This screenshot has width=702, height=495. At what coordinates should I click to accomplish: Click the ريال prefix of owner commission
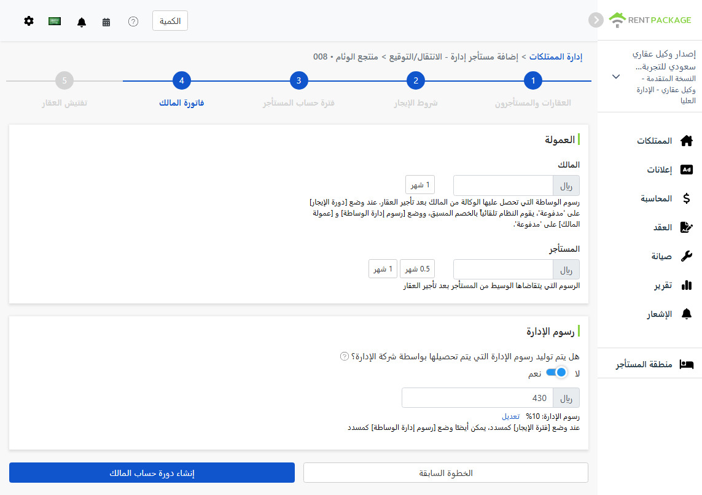click(566, 185)
